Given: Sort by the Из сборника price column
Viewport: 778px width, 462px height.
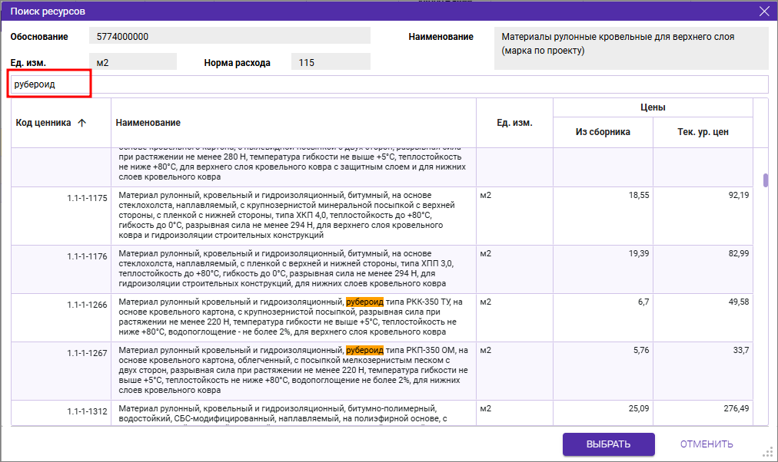Looking at the screenshot, I should 603,132.
